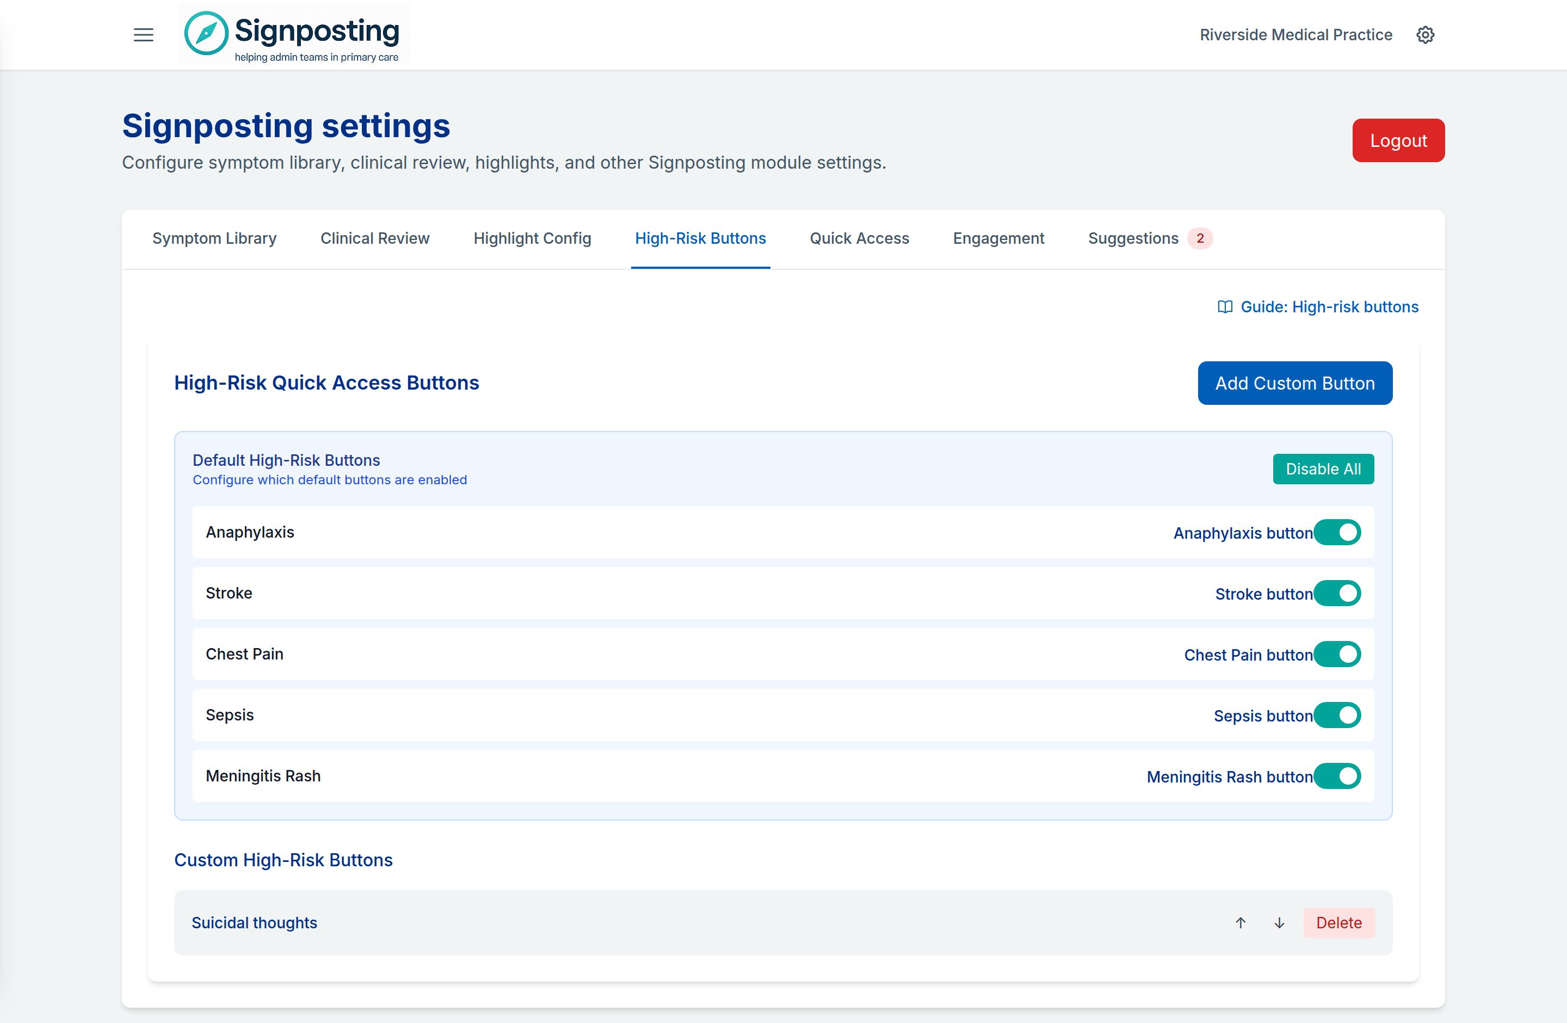Click the red Logout button

coord(1398,140)
